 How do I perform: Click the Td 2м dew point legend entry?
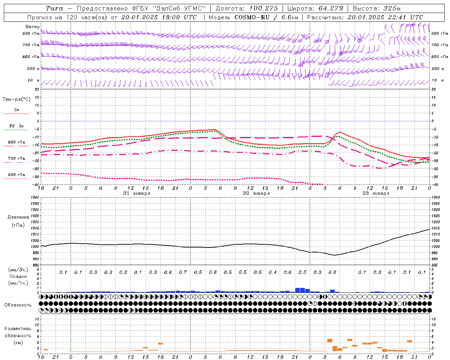pos(16,127)
